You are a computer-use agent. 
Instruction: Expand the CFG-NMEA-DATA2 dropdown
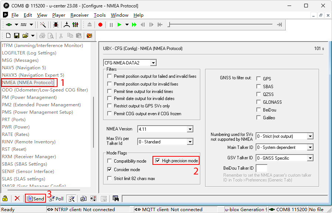point(153,63)
